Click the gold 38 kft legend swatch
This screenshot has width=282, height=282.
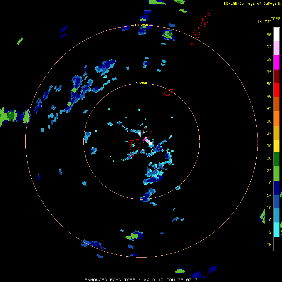click(x=277, y=133)
